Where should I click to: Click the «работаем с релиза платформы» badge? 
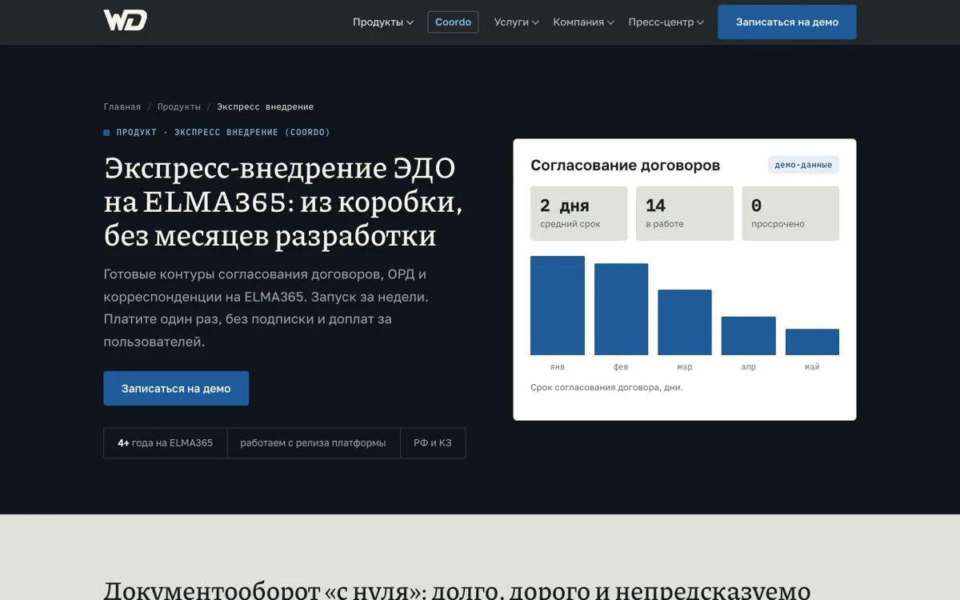tap(314, 443)
